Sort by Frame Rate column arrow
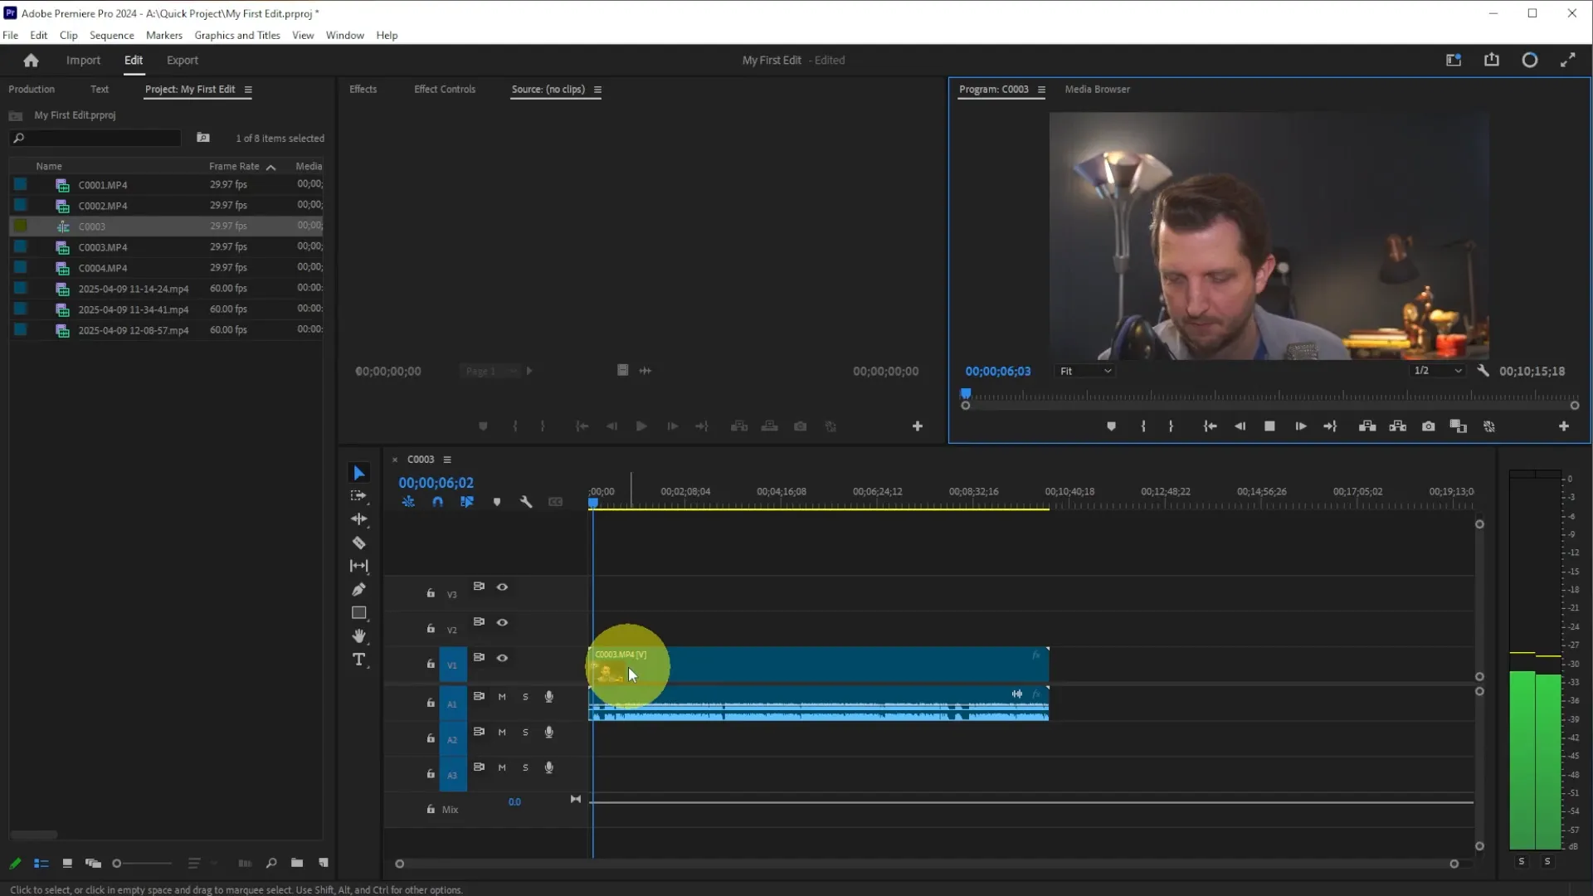Viewport: 1593px width, 896px height. [x=270, y=167]
